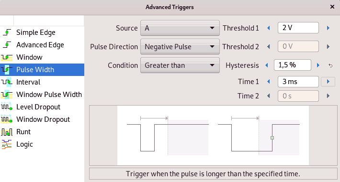Select the Pulse Width list item
The width and height of the screenshot is (340, 182).
[x=42, y=70]
